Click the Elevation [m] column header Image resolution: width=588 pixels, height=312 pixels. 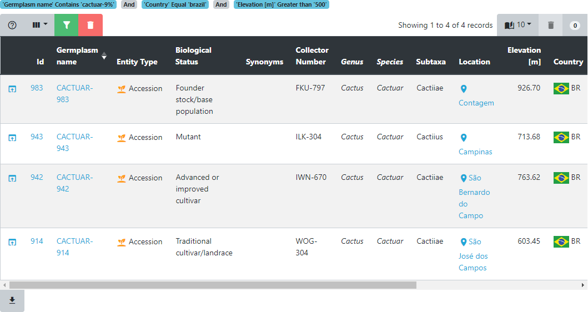524,56
